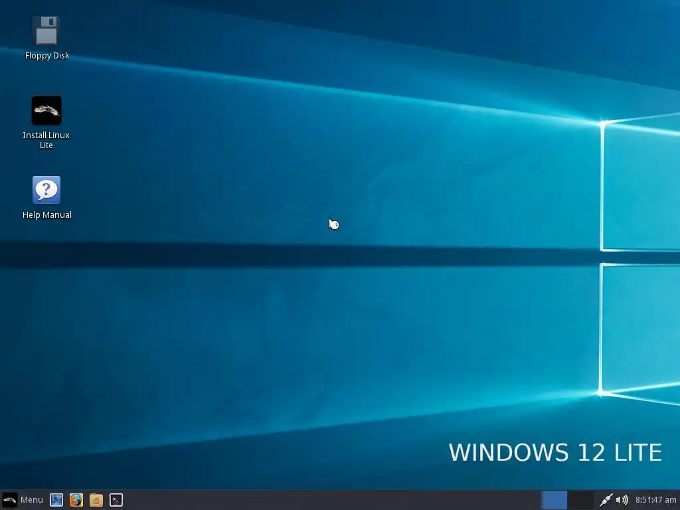The width and height of the screenshot is (680, 510).
Task: Click the 8:51:47 am clock
Action: (655, 500)
